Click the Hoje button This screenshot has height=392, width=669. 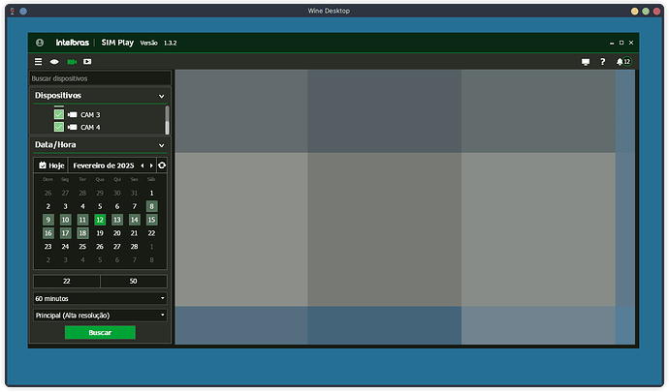[51, 166]
